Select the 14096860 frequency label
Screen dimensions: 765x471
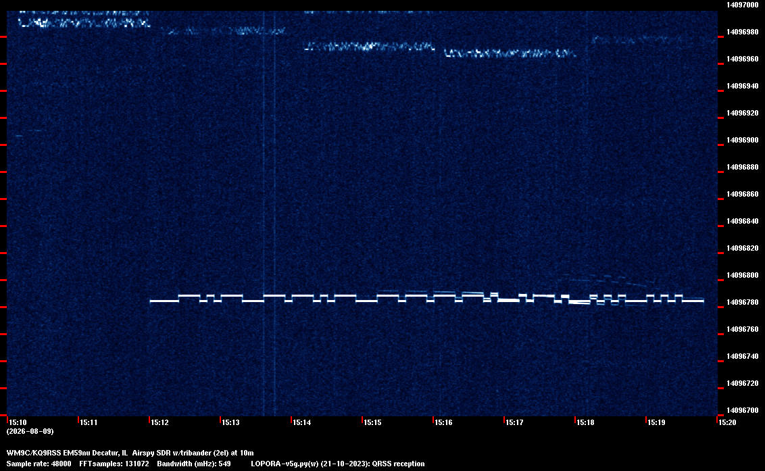point(743,194)
